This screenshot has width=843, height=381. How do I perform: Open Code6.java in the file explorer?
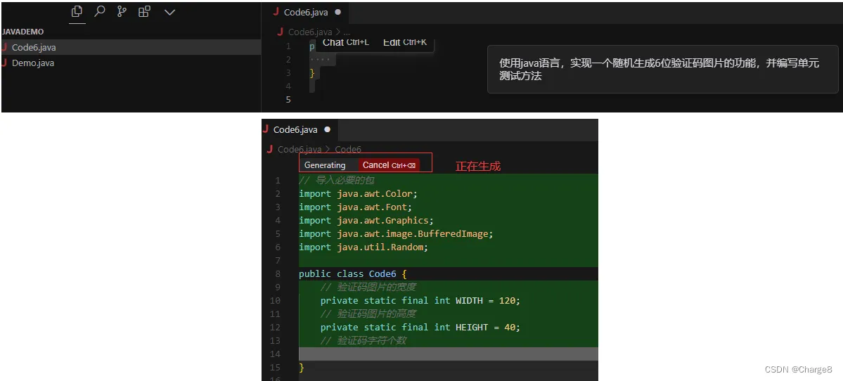click(x=34, y=48)
